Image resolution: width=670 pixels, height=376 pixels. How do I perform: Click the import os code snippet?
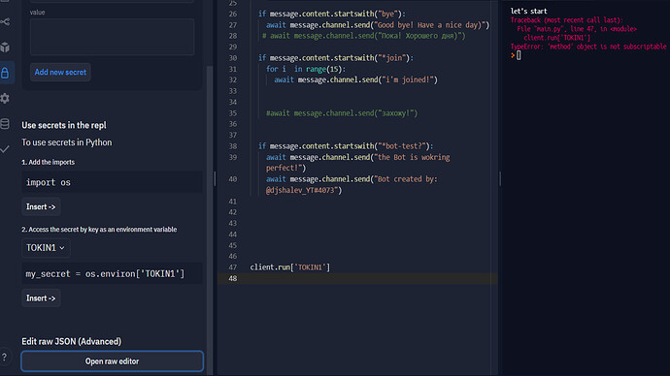tap(112, 182)
